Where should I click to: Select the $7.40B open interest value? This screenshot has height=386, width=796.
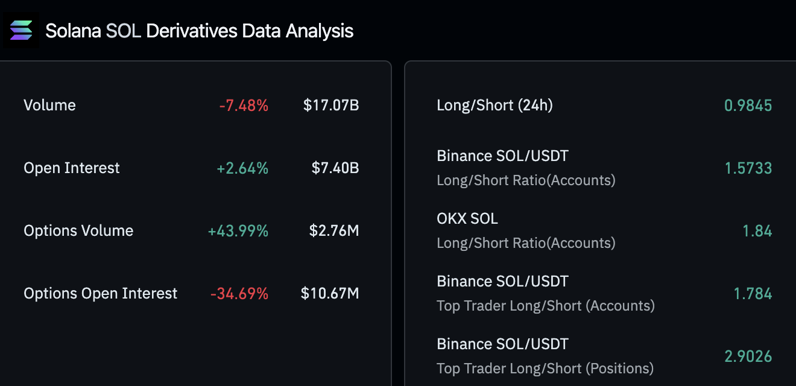(x=335, y=168)
